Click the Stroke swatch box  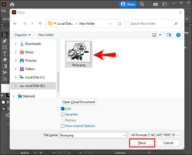pyautogui.click(x=8, y=95)
